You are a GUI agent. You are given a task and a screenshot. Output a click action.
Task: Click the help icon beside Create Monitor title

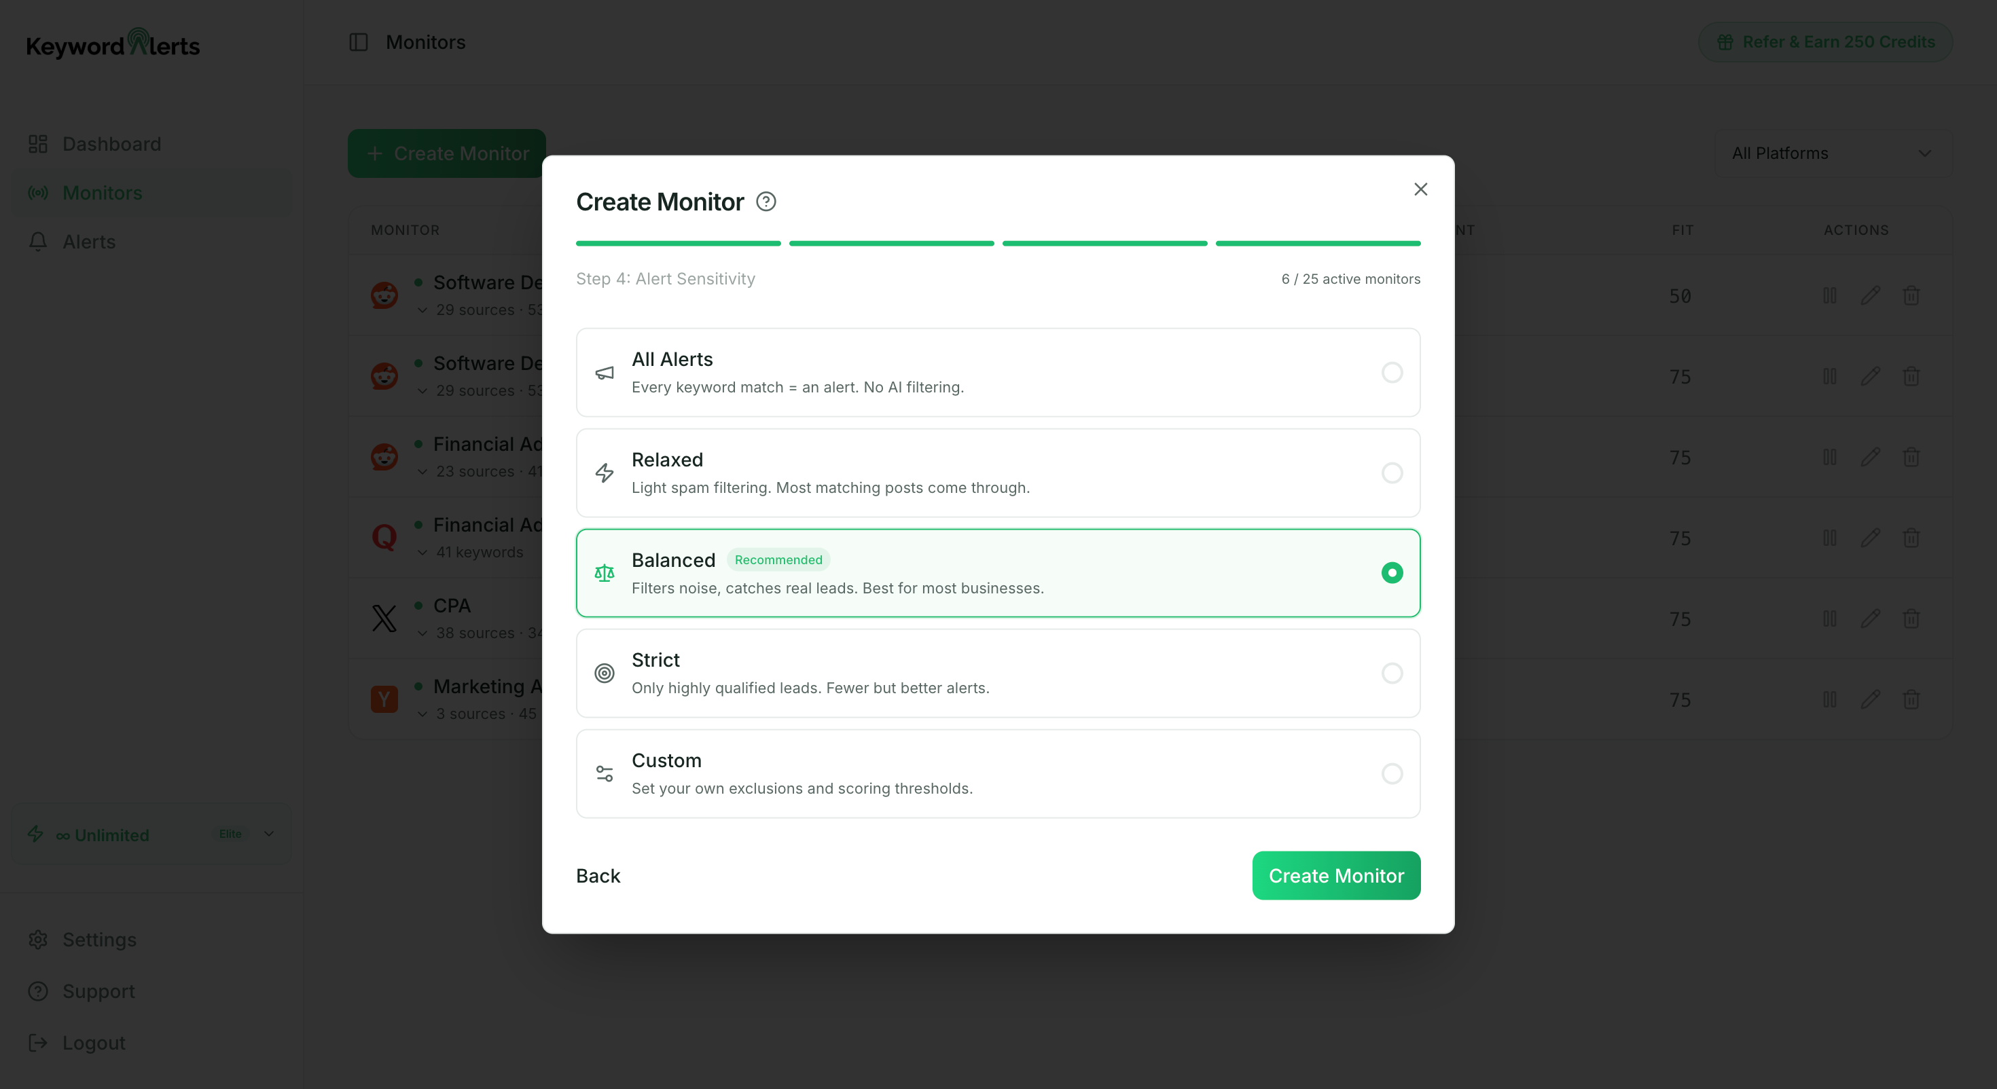click(x=766, y=202)
